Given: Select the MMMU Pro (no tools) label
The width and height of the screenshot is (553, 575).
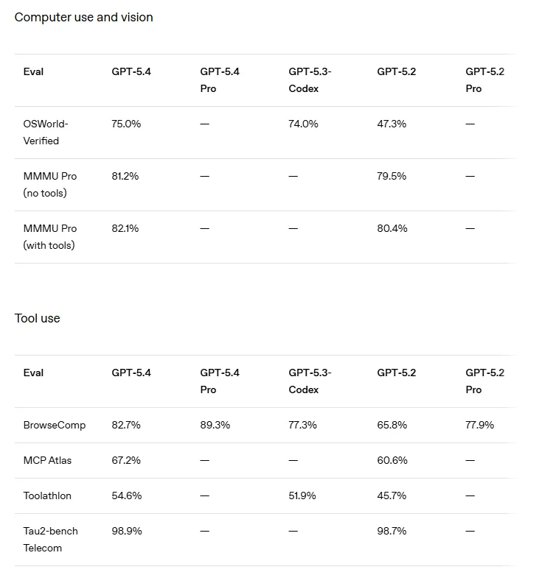Looking at the screenshot, I should coord(50,185).
